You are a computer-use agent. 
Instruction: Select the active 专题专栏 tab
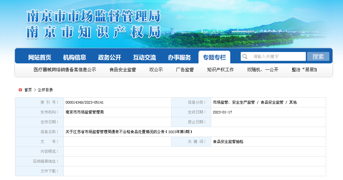point(214,57)
